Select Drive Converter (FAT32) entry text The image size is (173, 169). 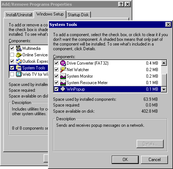[88, 63]
